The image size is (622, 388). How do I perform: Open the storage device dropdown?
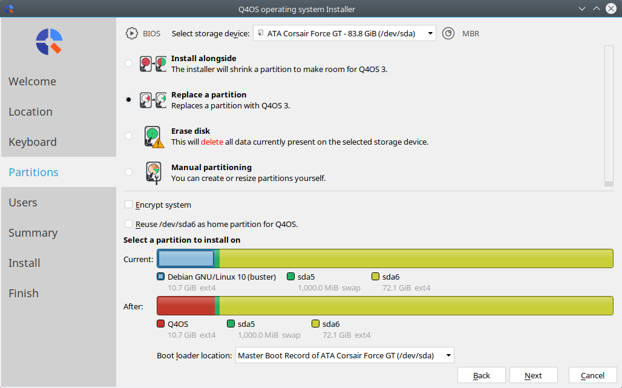tap(344, 33)
